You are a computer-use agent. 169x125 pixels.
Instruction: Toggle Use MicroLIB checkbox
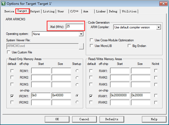[x=91, y=46]
